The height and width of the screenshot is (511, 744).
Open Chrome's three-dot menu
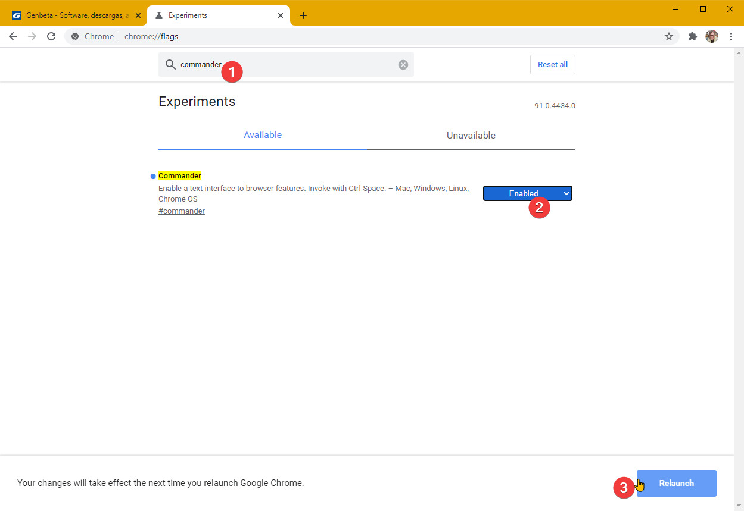click(x=731, y=36)
